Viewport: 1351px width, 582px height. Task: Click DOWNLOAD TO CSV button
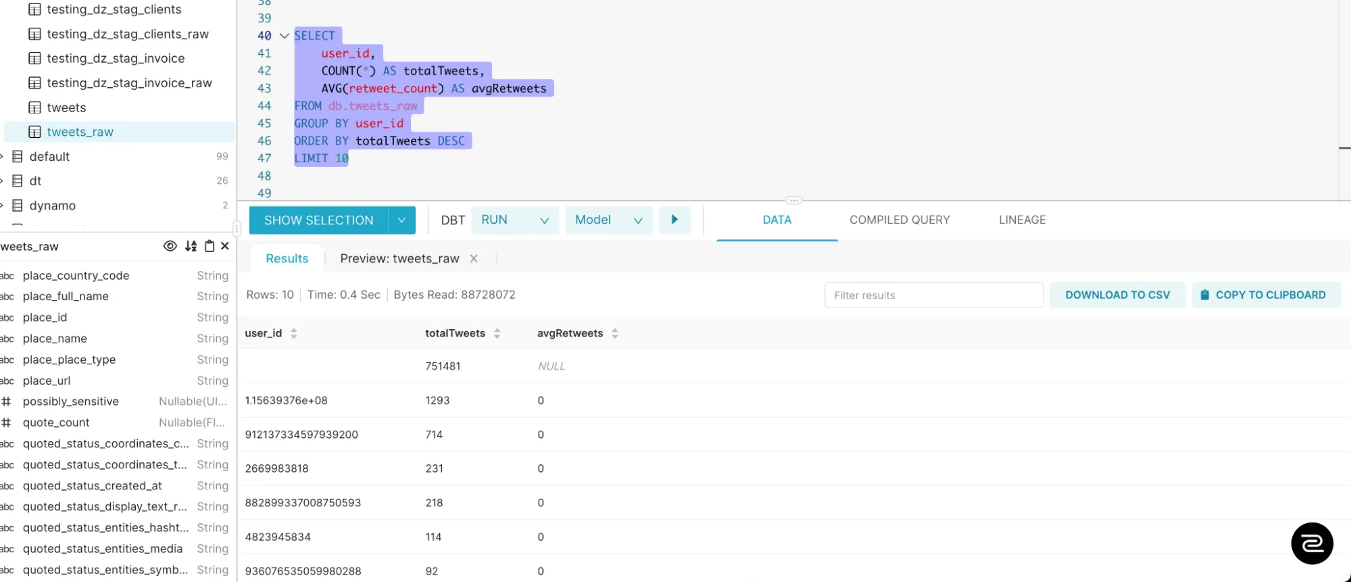coord(1117,295)
